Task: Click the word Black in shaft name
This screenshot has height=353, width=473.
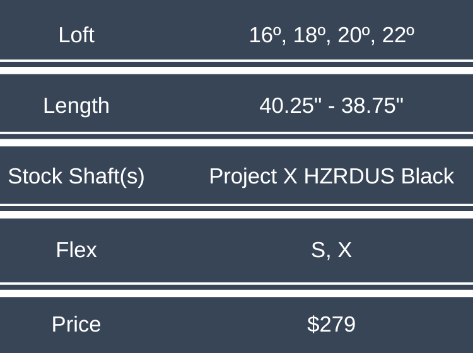Action: (428, 176)
